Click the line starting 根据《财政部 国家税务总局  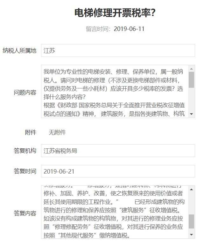pyautogui.click(x=114, y=105)
